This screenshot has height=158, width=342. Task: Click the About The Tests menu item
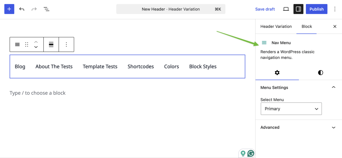pyautogui.click(x=54, y=66)
